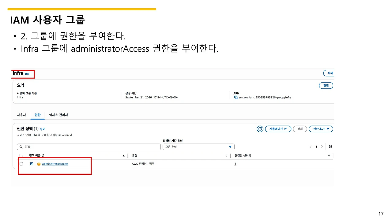Switch to the 액세스 관리자 tab
Screen dimensions: 392x220
[58, 115]
